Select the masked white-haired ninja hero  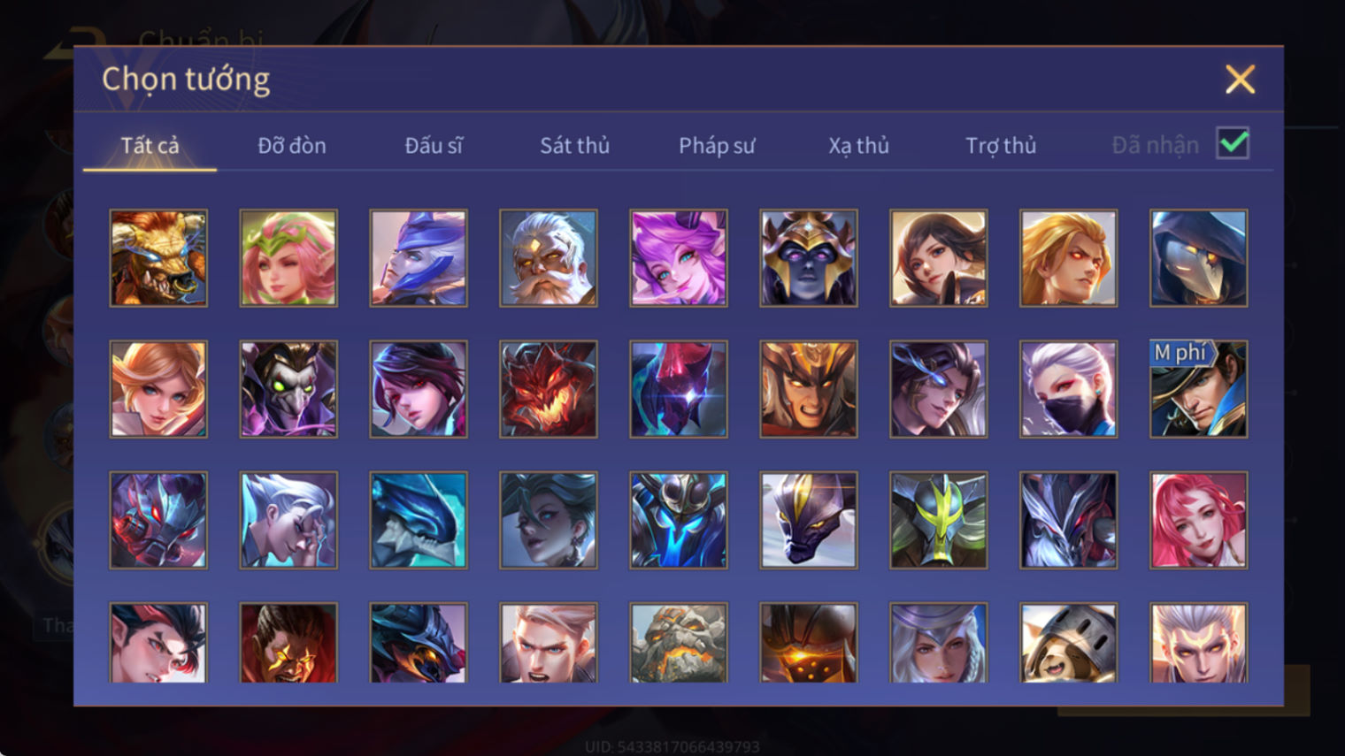(1068, 389)
